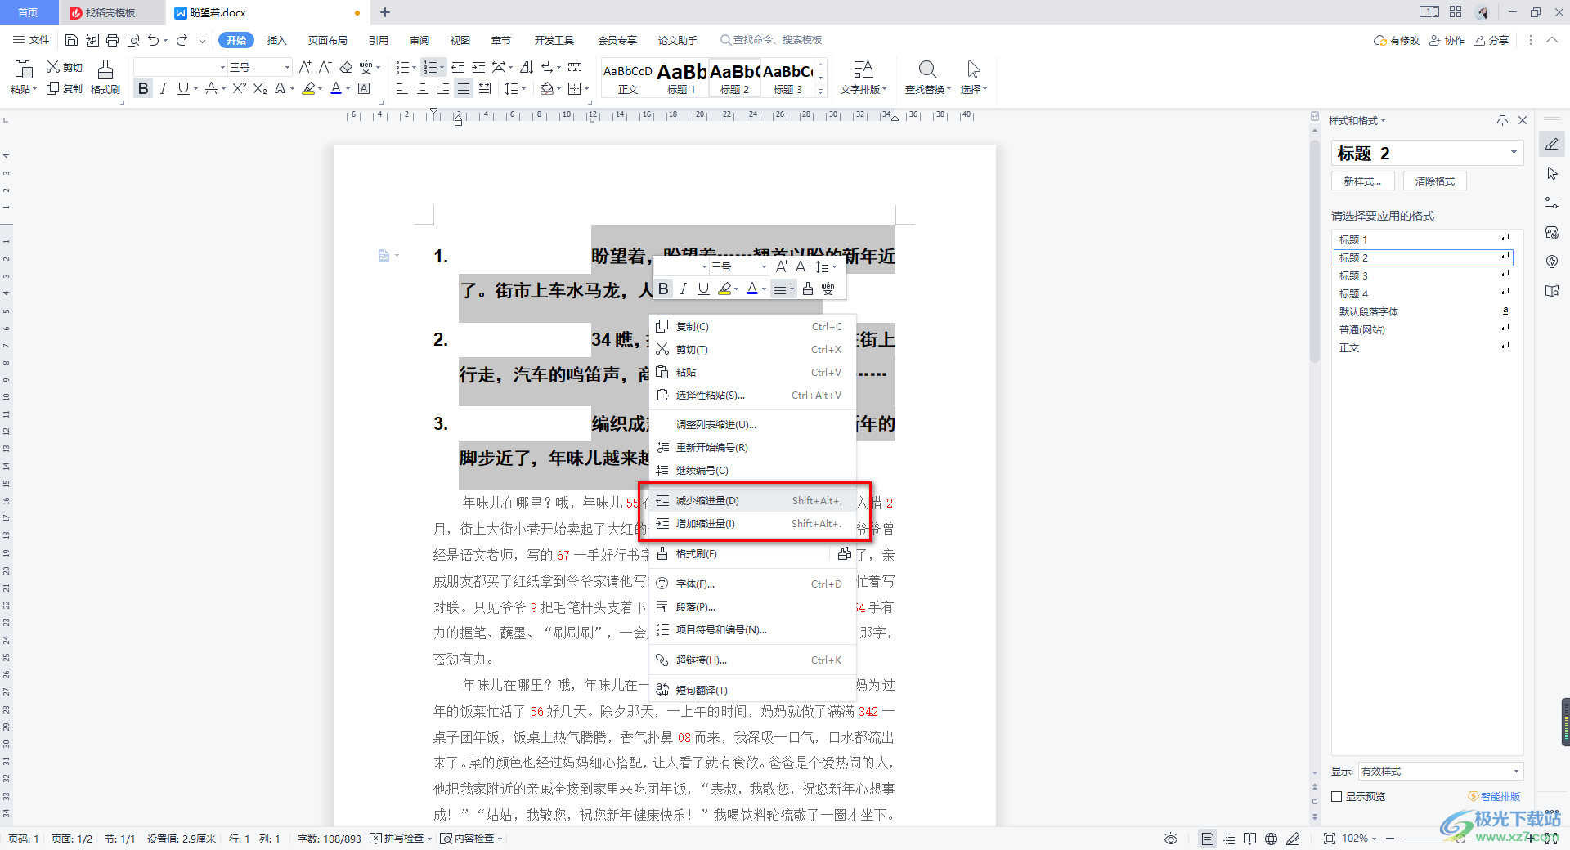This screenshot has height=850, width=1570.
Task: Toggle Bold in the main ribbon
Action: (x=144, y=88)
